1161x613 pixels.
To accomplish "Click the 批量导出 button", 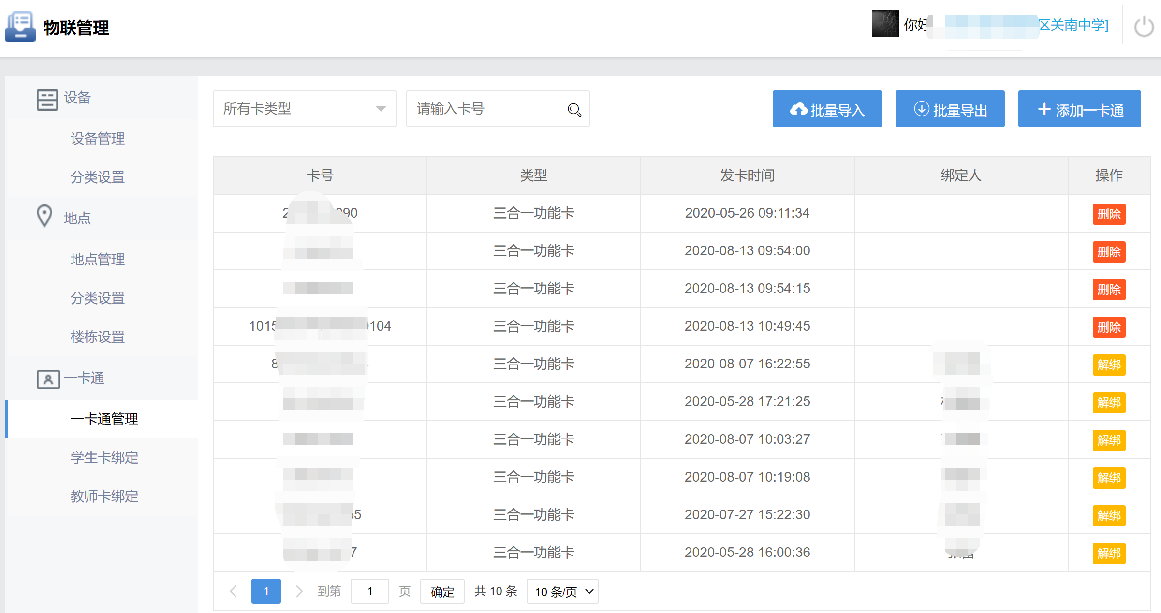I will click(x=950, y=109).
